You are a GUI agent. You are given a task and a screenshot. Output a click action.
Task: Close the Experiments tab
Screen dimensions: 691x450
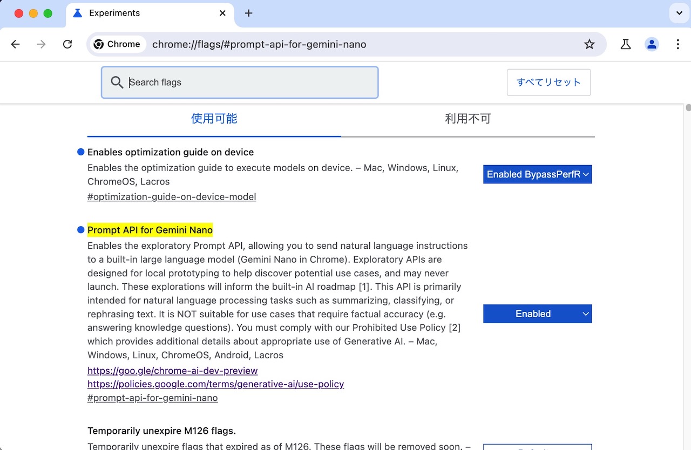[x=222, y=13]
